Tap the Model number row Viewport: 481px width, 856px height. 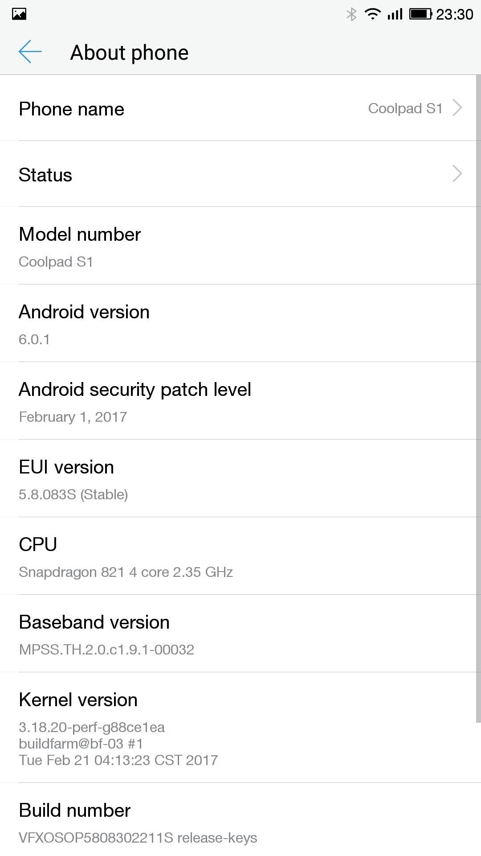click(240, 246)
